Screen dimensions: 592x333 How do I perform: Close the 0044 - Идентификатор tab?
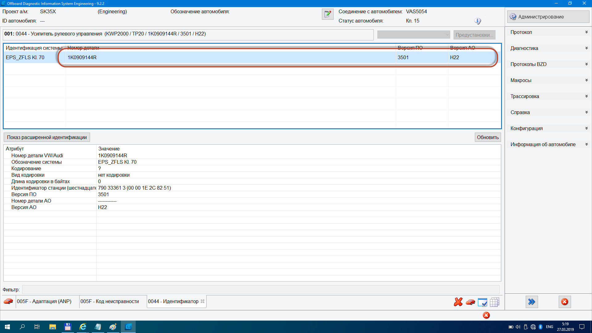[x=203, y=301]
